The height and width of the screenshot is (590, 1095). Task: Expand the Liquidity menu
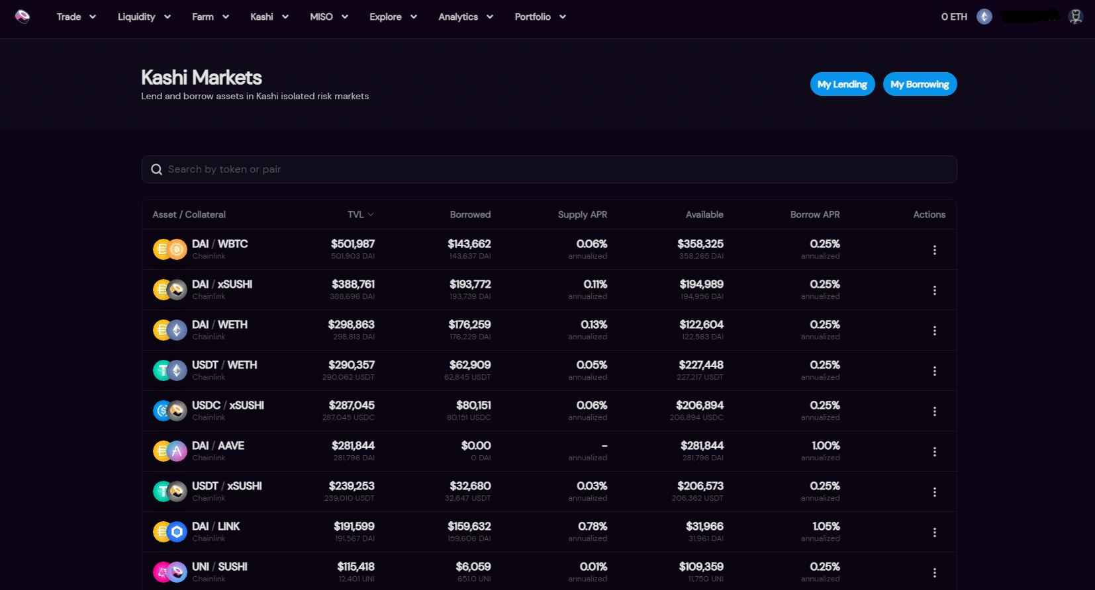(x=144, y=17)
